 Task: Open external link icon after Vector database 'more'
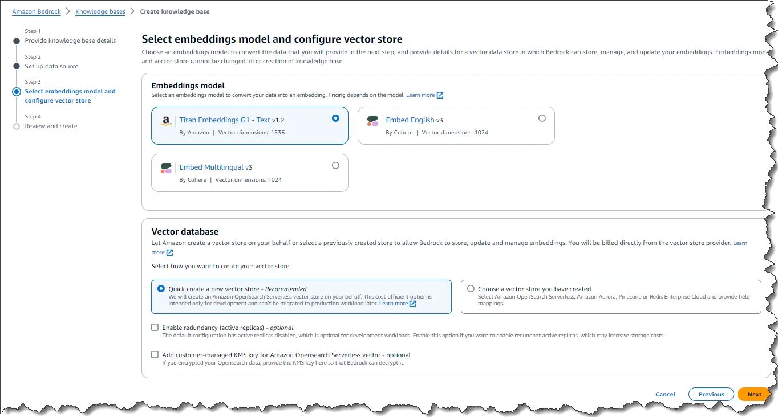tap(169, 252)
